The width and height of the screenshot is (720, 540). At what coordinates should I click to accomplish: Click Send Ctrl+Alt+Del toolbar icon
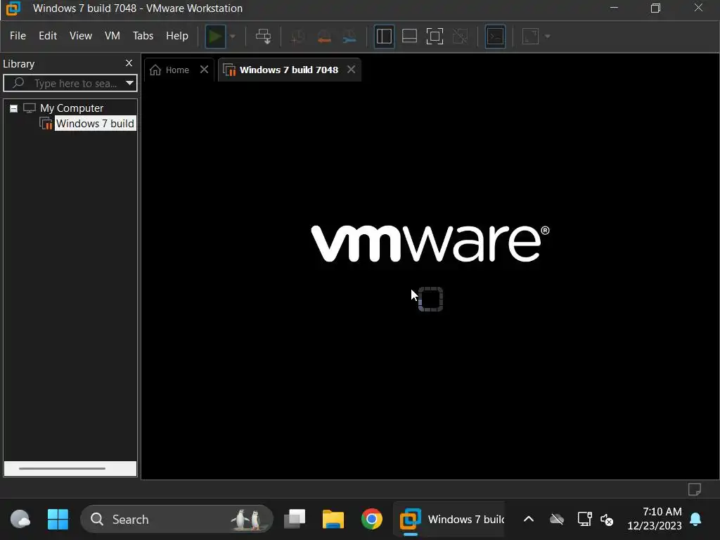(264, 37)
